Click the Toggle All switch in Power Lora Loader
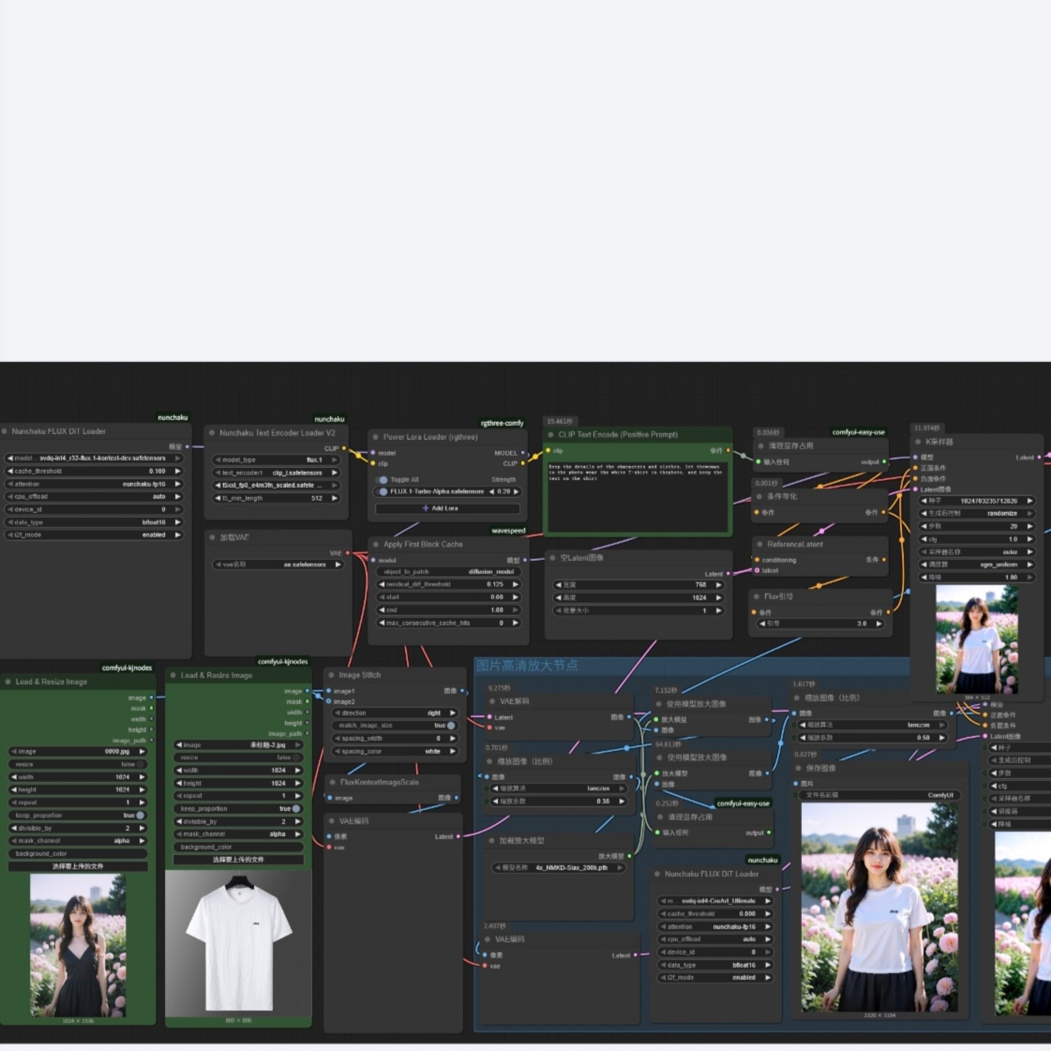 (x=382, y=480)
